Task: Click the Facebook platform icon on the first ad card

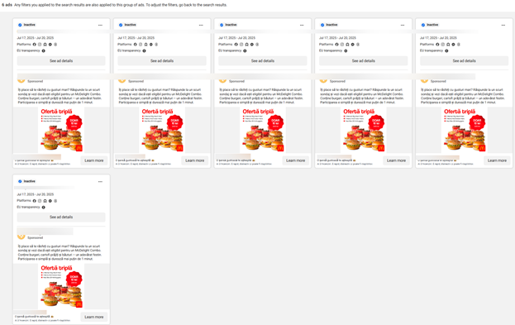Action: point(34,45)
